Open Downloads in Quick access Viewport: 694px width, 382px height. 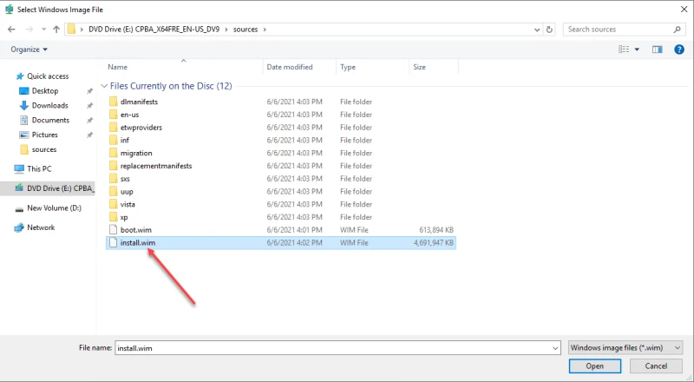[x=49, y=105]
